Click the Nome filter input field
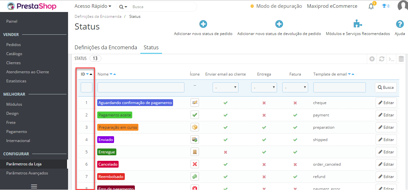 point(141,87)
